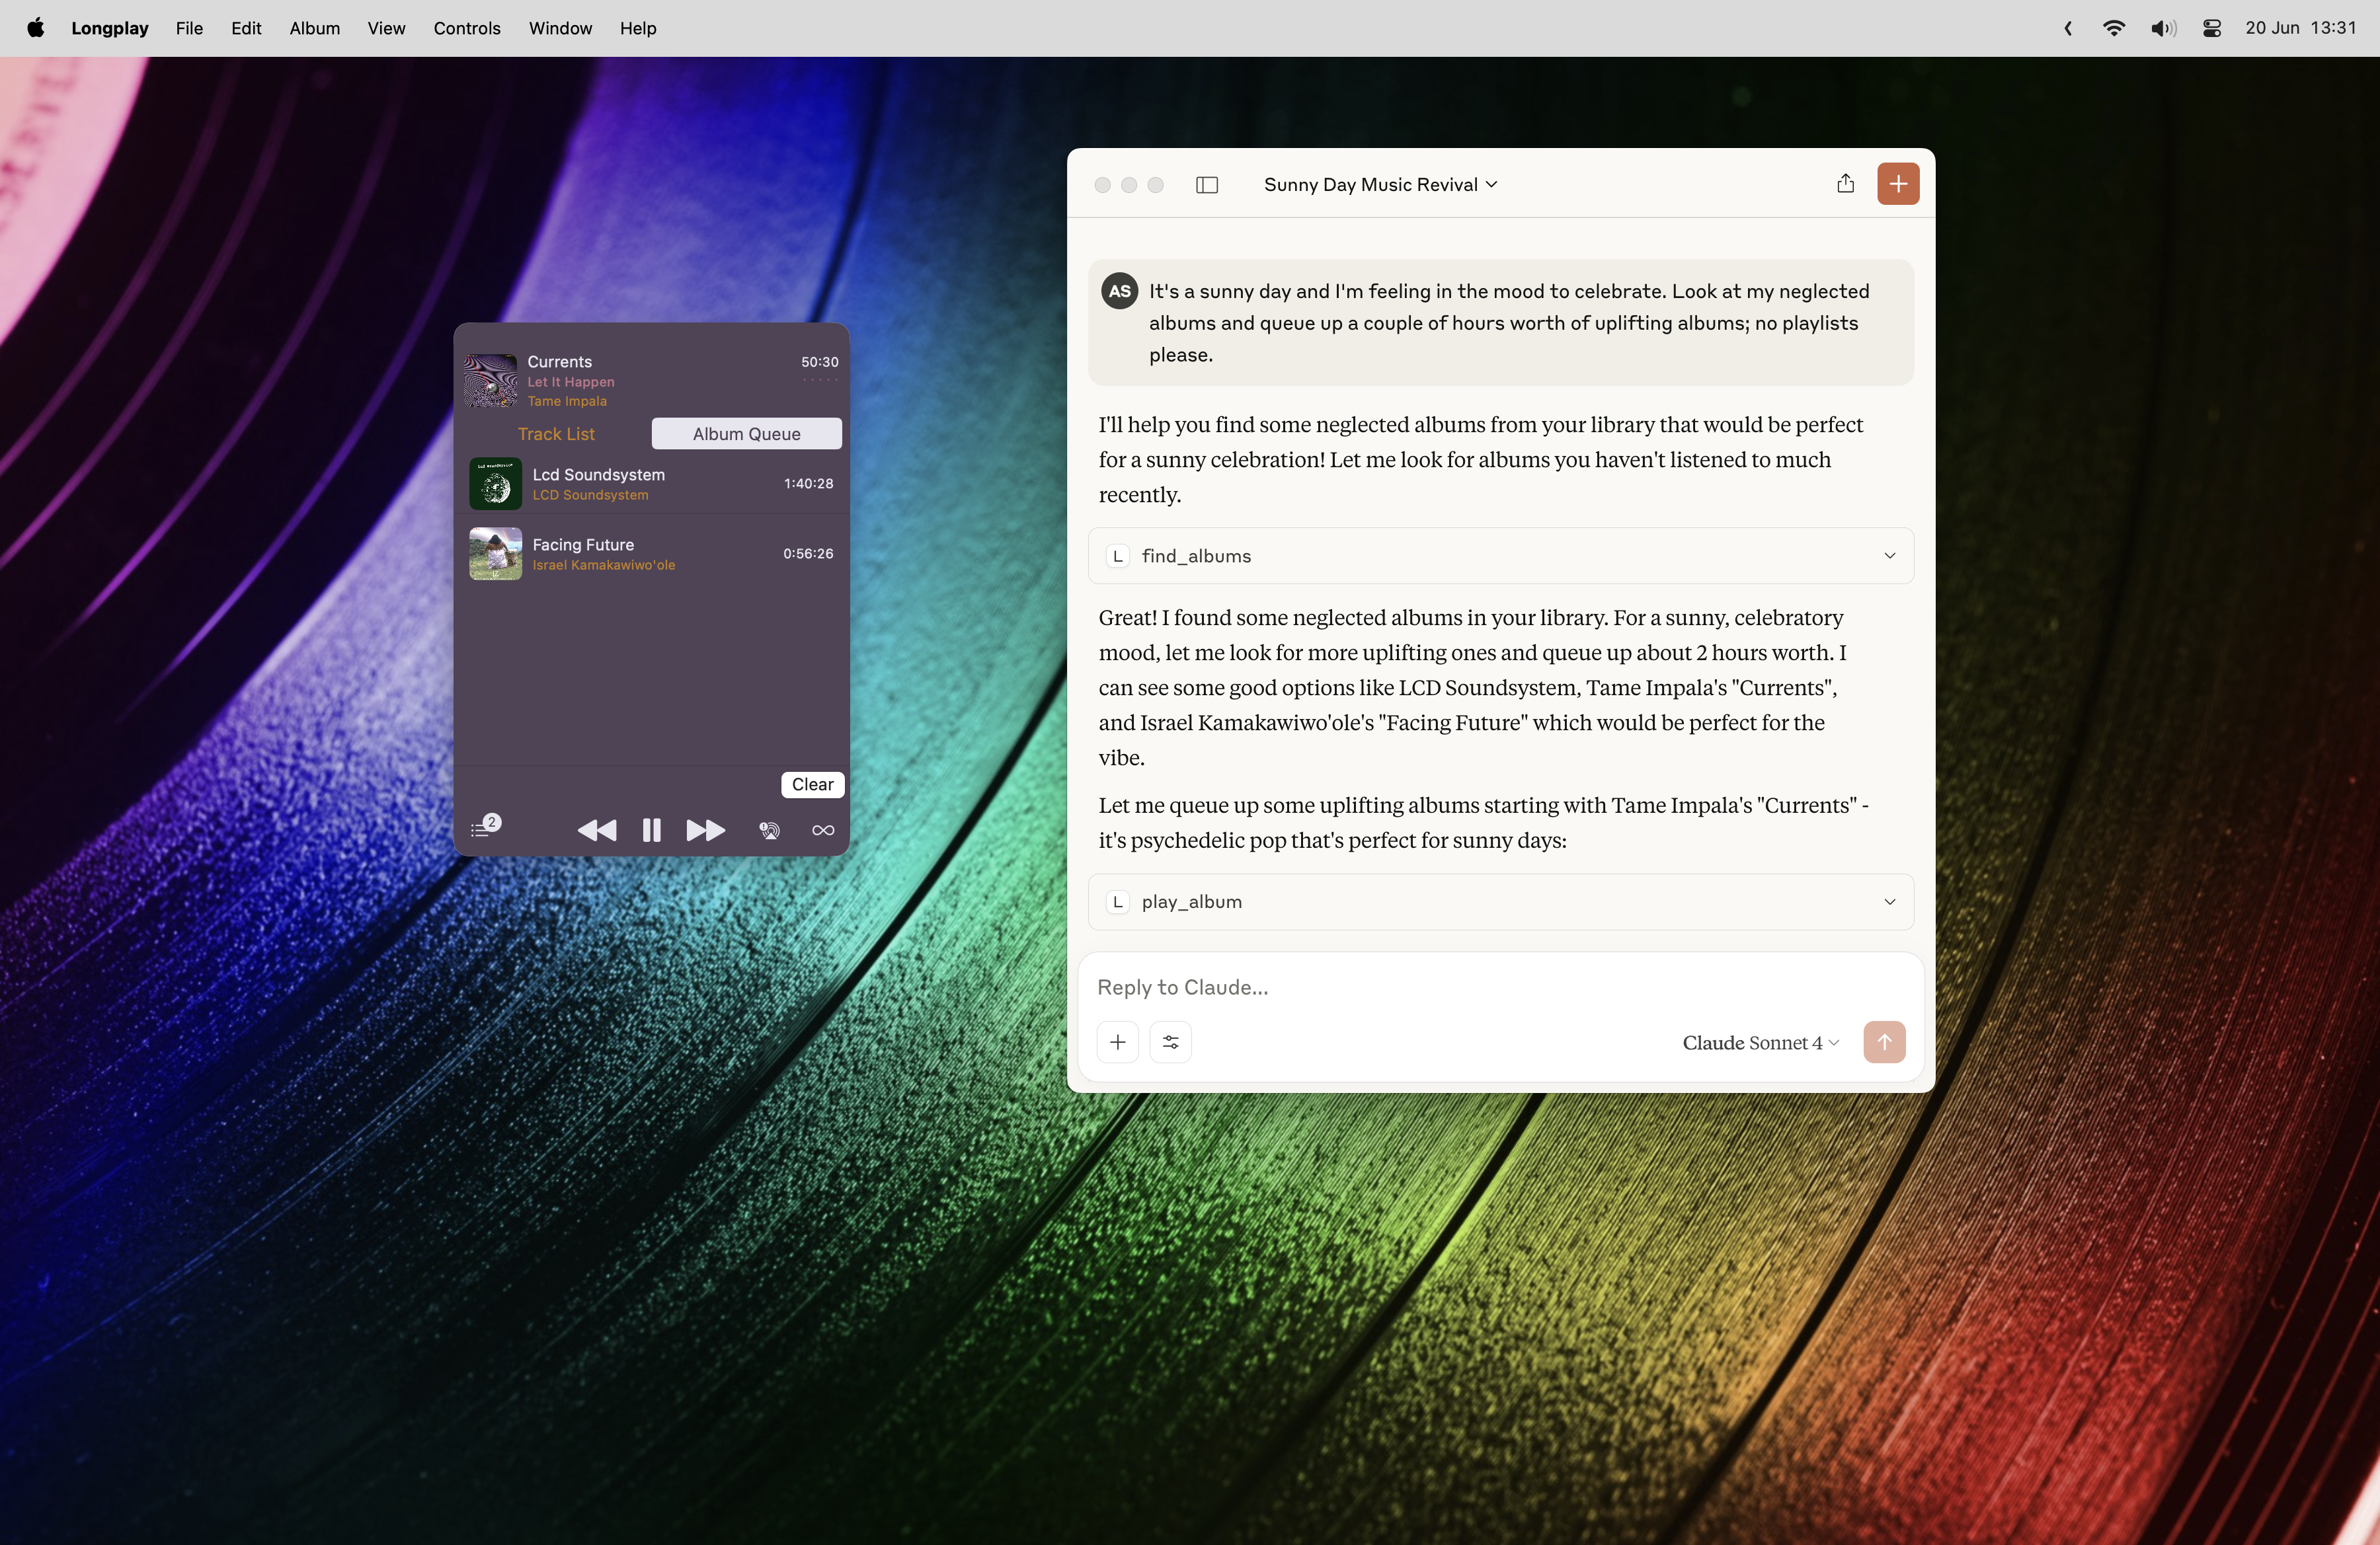The height and width of the screenshot is (1545, 2380).
Task: Toggle the Claude sidebar panel icon
Action: pos(1207,185)
